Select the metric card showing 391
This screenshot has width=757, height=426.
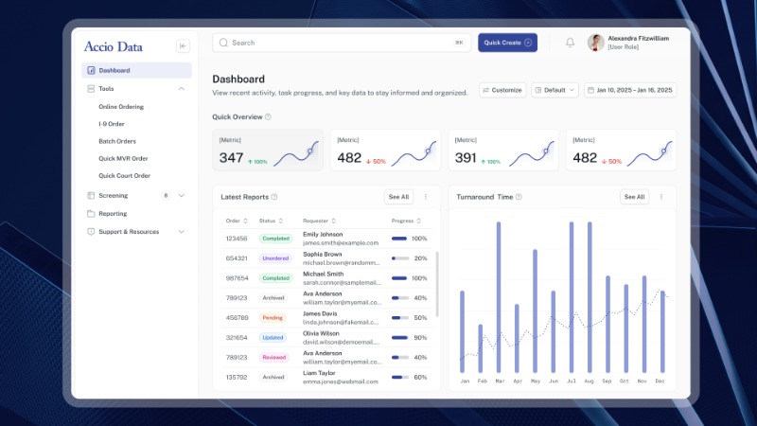pyautogui.click(x=503, y=151)
